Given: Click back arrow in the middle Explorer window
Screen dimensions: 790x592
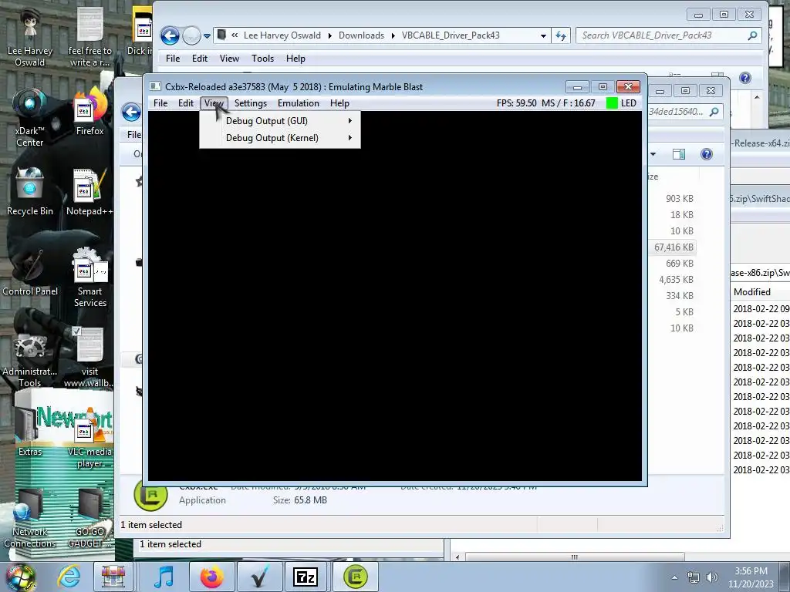Looking at the screenshot, I should tap(131, 112).
